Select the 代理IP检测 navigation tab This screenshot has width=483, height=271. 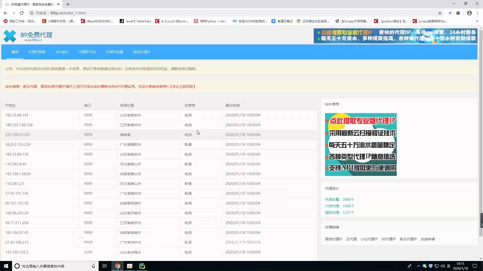(x=114, y=52)
